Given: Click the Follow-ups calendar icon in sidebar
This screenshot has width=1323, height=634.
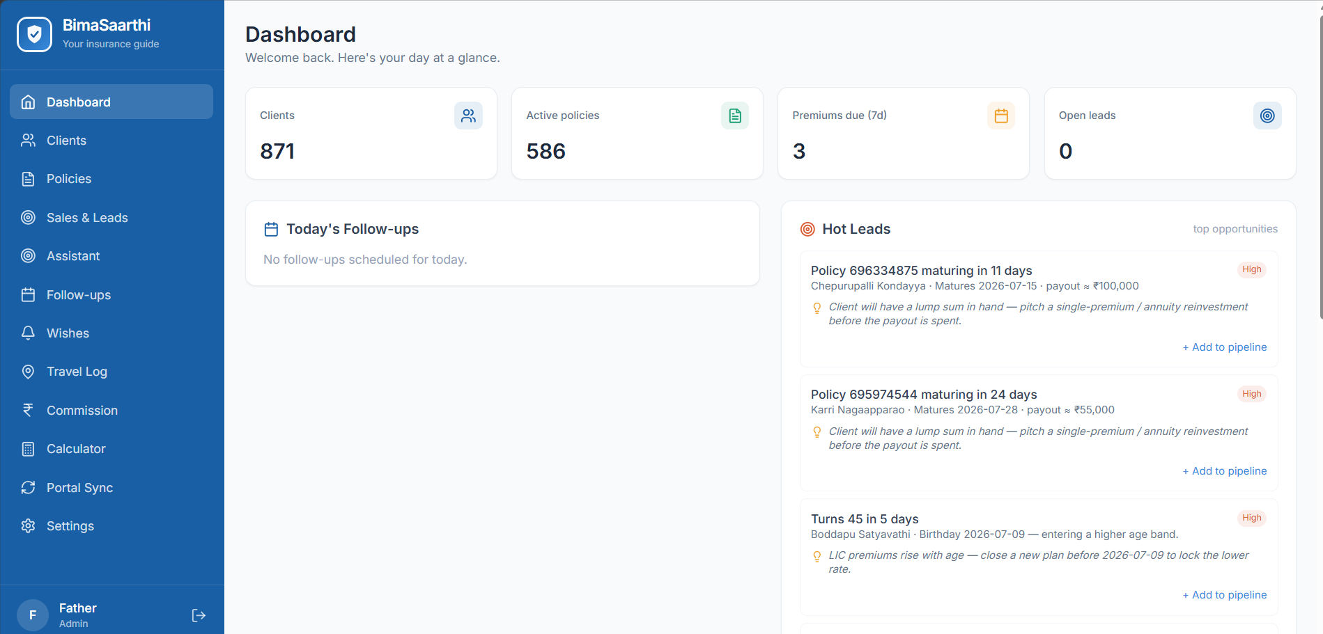Looking at the screenshot, I should pos(28,295).
